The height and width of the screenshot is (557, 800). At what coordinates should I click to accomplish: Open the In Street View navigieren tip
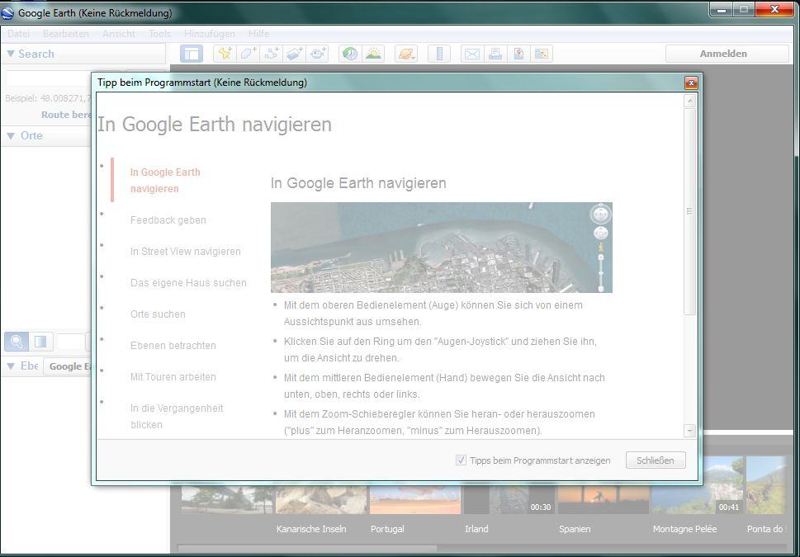tap(186, 252)
